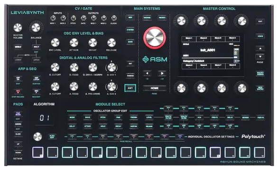278x170 pixels.
Task: Click the MOD 1 input jack
Action: click(53, 18)
